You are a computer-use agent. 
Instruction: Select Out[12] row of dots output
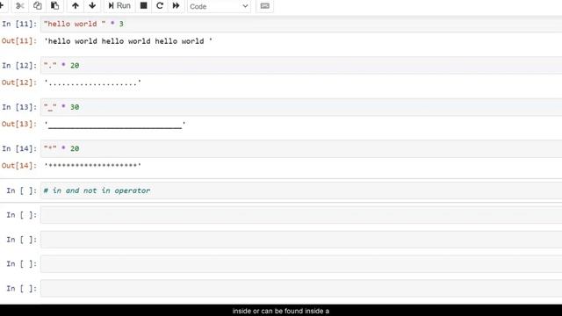93,83
